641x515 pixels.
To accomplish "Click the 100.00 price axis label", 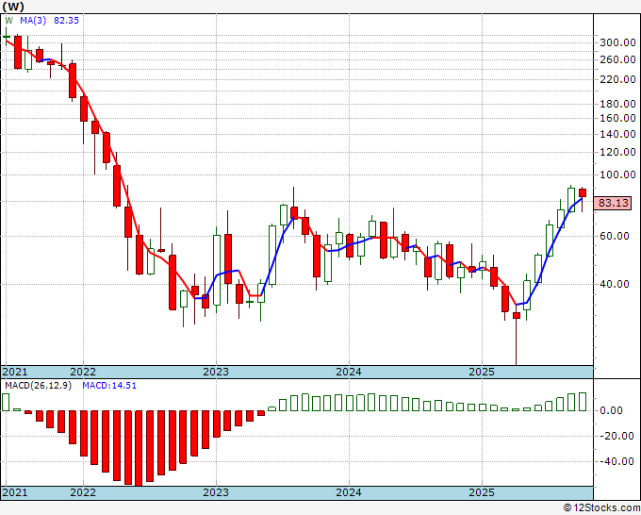I will (x=617, y=174).
